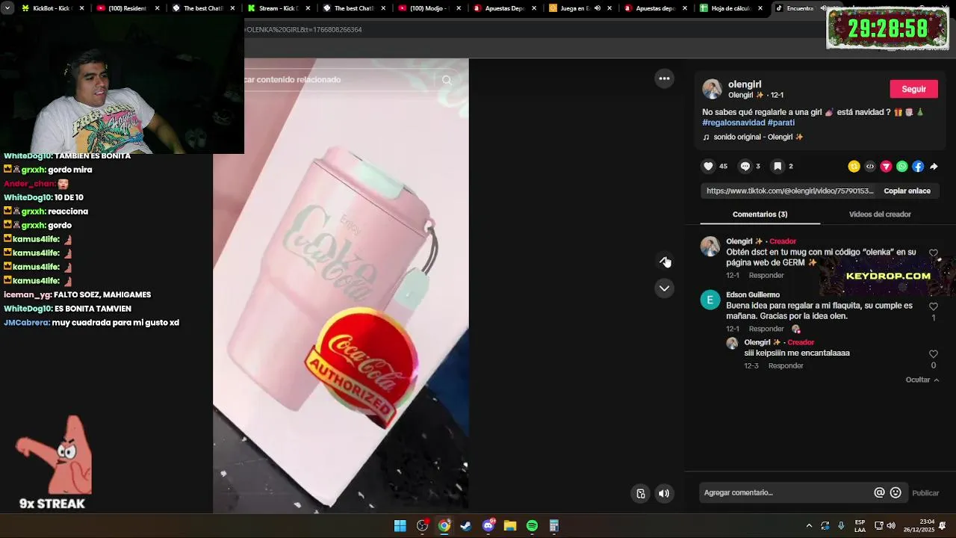The image size is (956, 538).
Task: Open comments via speech bubble icon
Action: pos(745,167)
